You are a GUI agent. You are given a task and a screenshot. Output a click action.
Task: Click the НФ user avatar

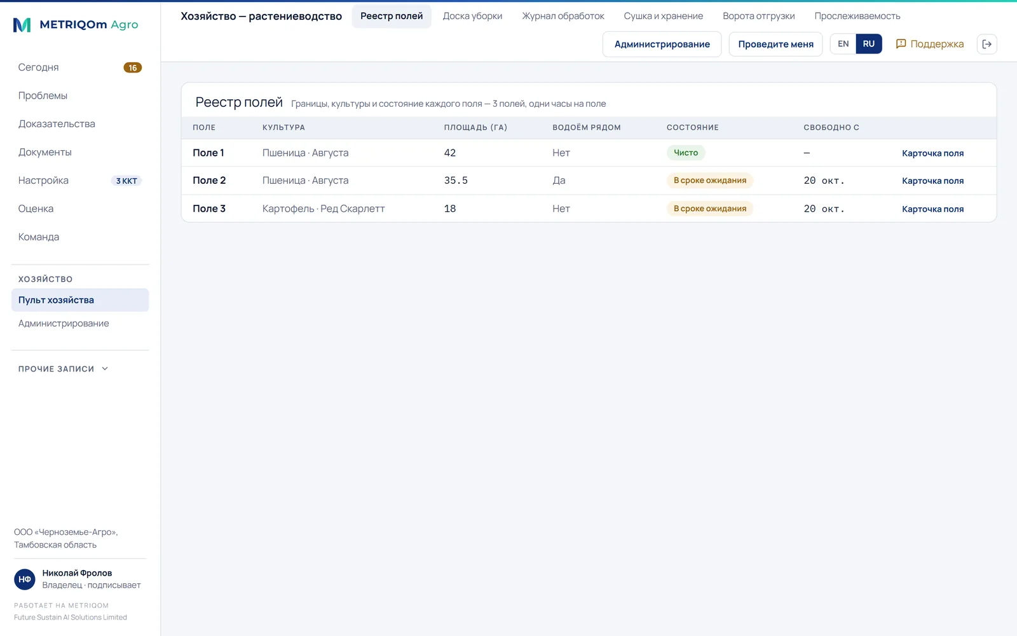[25, 579]
